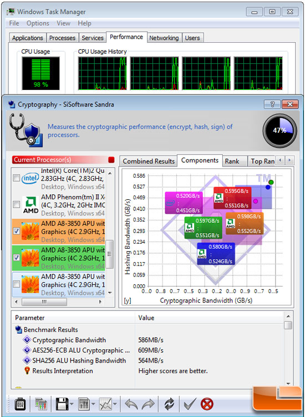Click the processor list horizontal scrollbar thumb
Image resolution: width=305 pixels, height=417 pixels.
44,302
